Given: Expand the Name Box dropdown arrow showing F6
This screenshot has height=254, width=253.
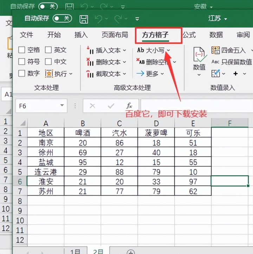Looking at the screenshot, I should 62,105.
